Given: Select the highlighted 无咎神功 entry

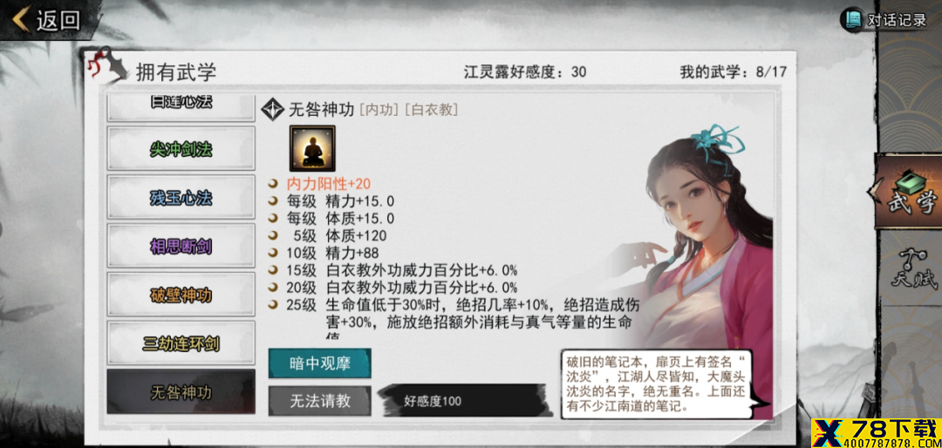Looking at the screenshot, I should (181, 392).
